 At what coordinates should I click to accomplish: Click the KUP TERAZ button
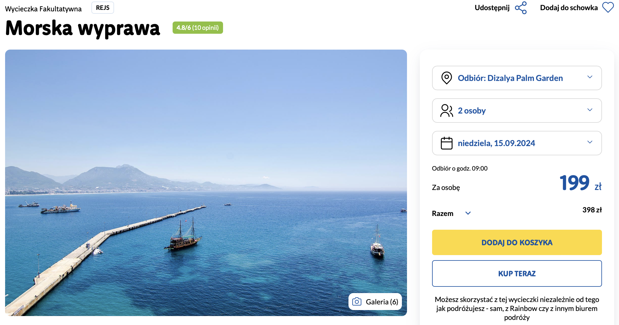coord(517,273)
